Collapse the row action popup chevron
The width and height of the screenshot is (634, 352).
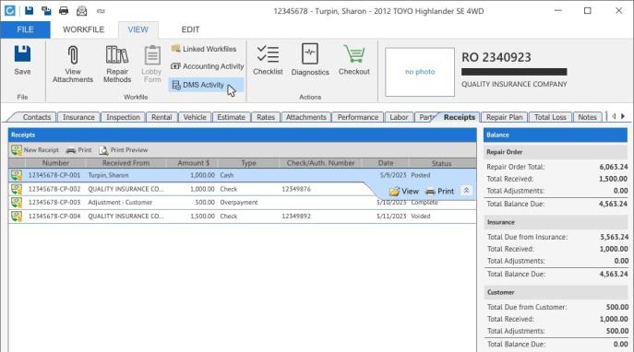click(x=466, y=191)
